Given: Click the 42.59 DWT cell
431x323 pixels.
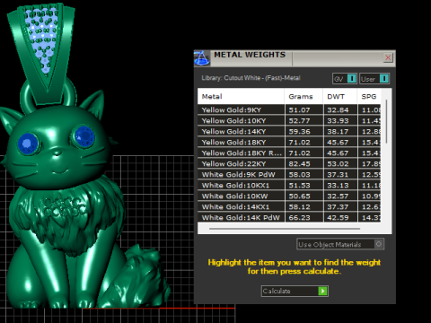Looking at the screenshot, I should pyautogui.click(x=340, y=217).
